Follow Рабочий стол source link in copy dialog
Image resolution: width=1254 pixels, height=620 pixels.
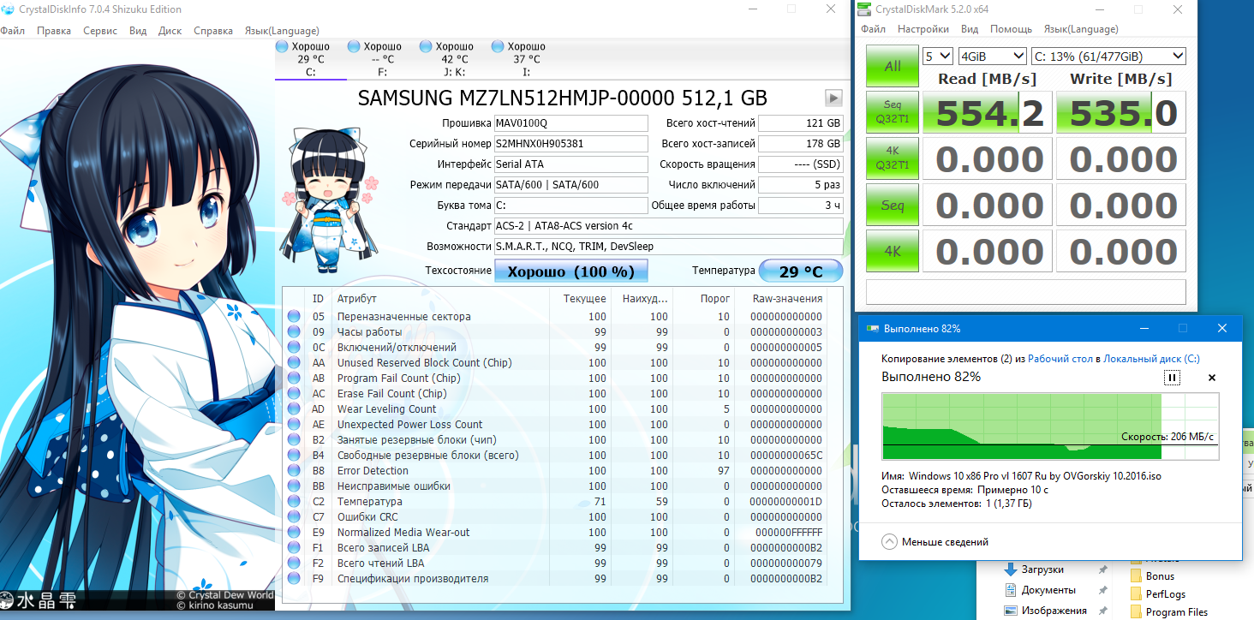tap(1062, 359)
